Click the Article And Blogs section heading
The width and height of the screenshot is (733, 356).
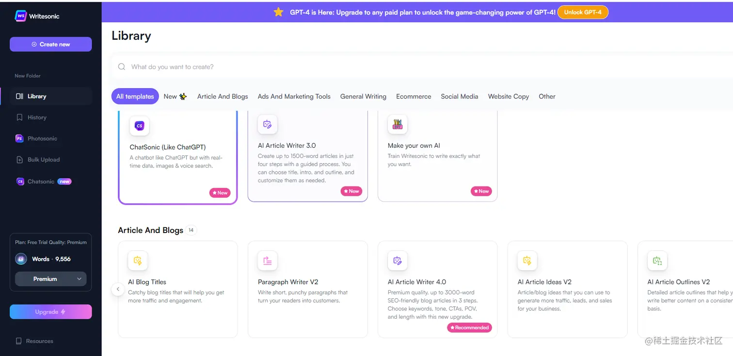tap(151, 230)
